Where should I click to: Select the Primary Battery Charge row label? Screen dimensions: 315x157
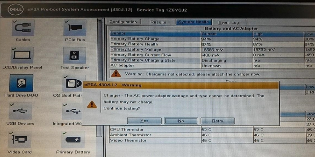pyautogui.click(x=135, y=39)
